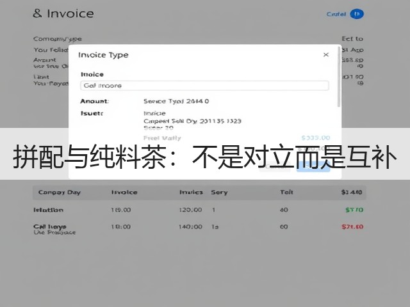Select the Tolt column header
The width and height of the screenshot is (410, 307).
point(286,193)
